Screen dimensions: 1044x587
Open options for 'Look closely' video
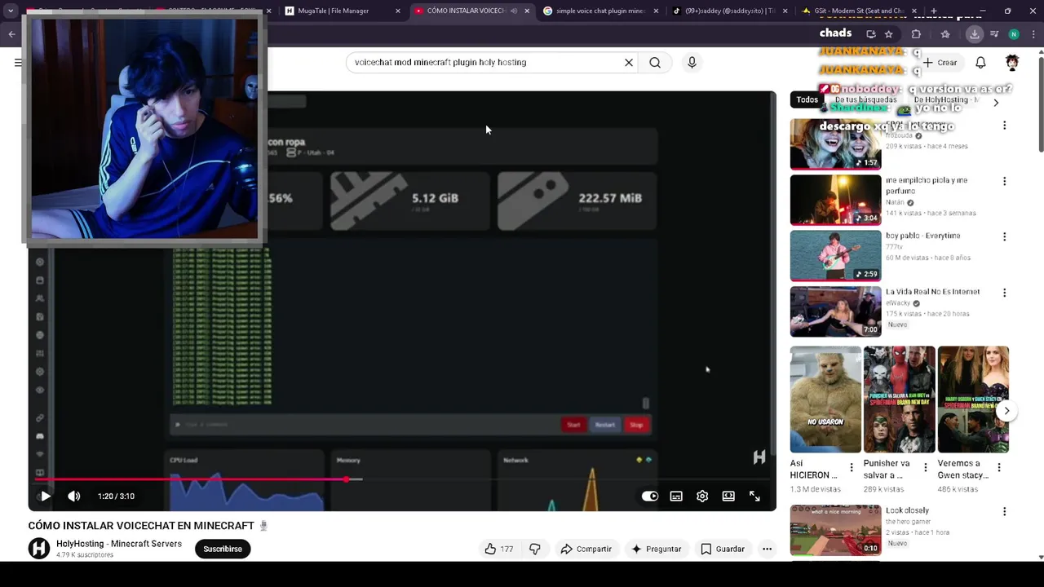(x=1005, y=511)
